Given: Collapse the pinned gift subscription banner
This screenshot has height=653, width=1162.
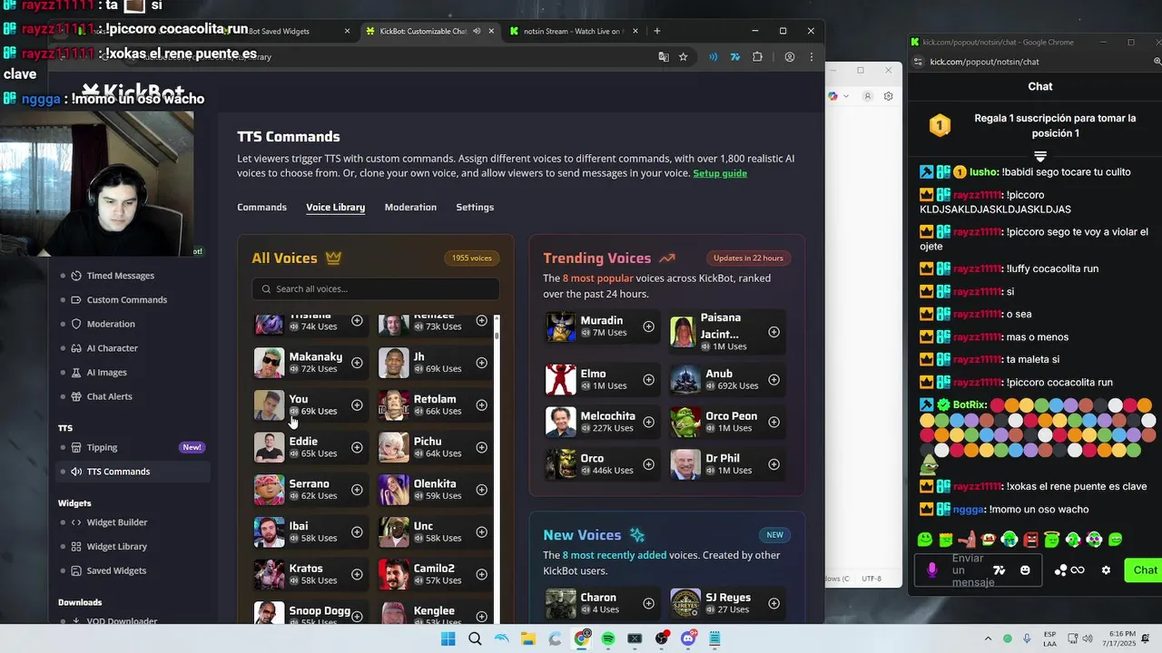Looking at the screenshot, I should point(1040,157).
